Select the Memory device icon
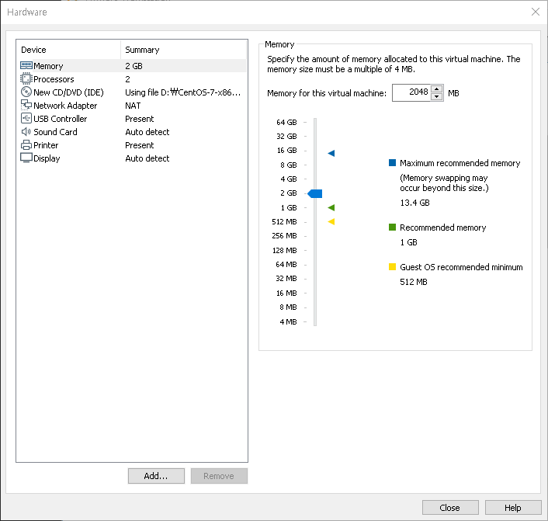 [26, 66]
